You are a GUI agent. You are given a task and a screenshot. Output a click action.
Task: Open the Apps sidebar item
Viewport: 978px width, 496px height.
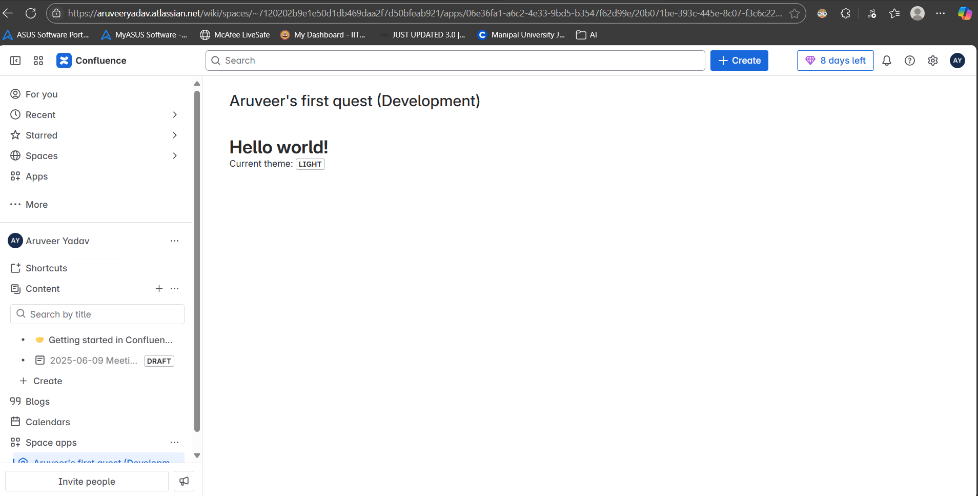tap(36, 176)
